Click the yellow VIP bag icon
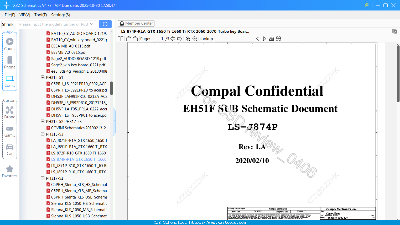 [x=367, y=5]
